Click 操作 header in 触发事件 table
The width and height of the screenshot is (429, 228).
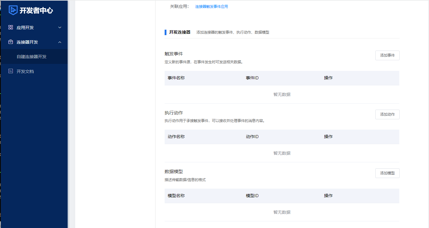pos(328,78)
